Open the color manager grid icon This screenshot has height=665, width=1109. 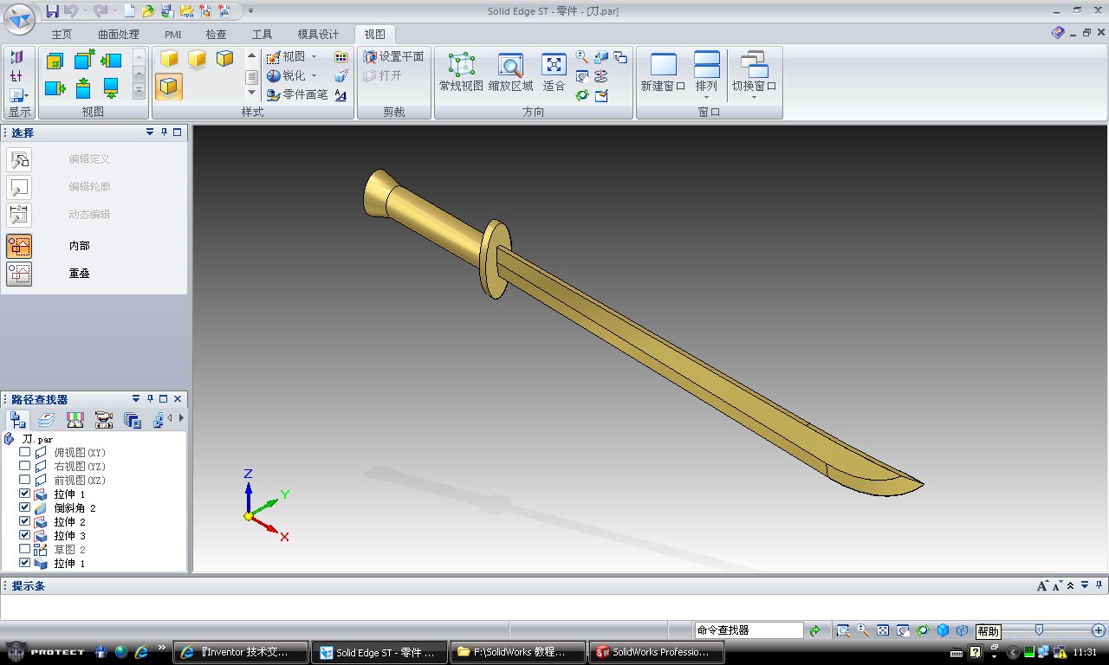[x=340, y=57]
